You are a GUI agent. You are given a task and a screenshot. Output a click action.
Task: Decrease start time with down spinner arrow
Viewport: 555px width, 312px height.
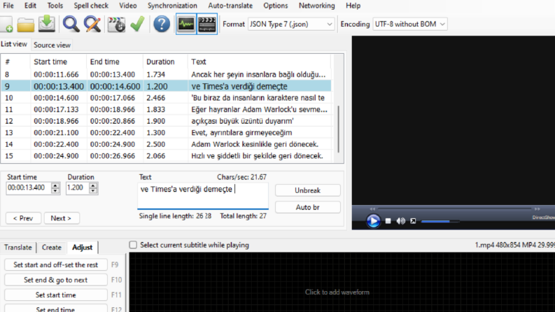click(55, 191)
